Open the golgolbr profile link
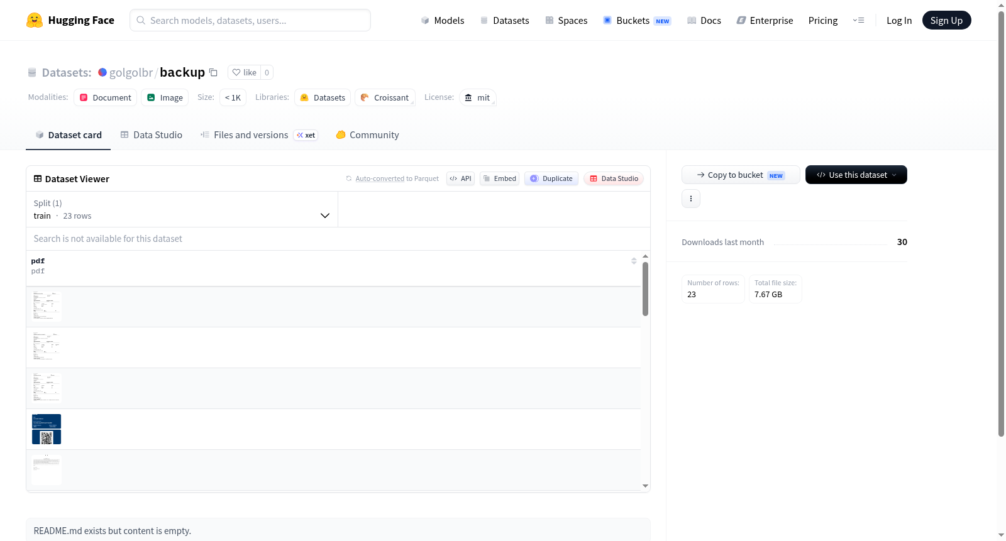1006x541 pixels. point(131,72)
